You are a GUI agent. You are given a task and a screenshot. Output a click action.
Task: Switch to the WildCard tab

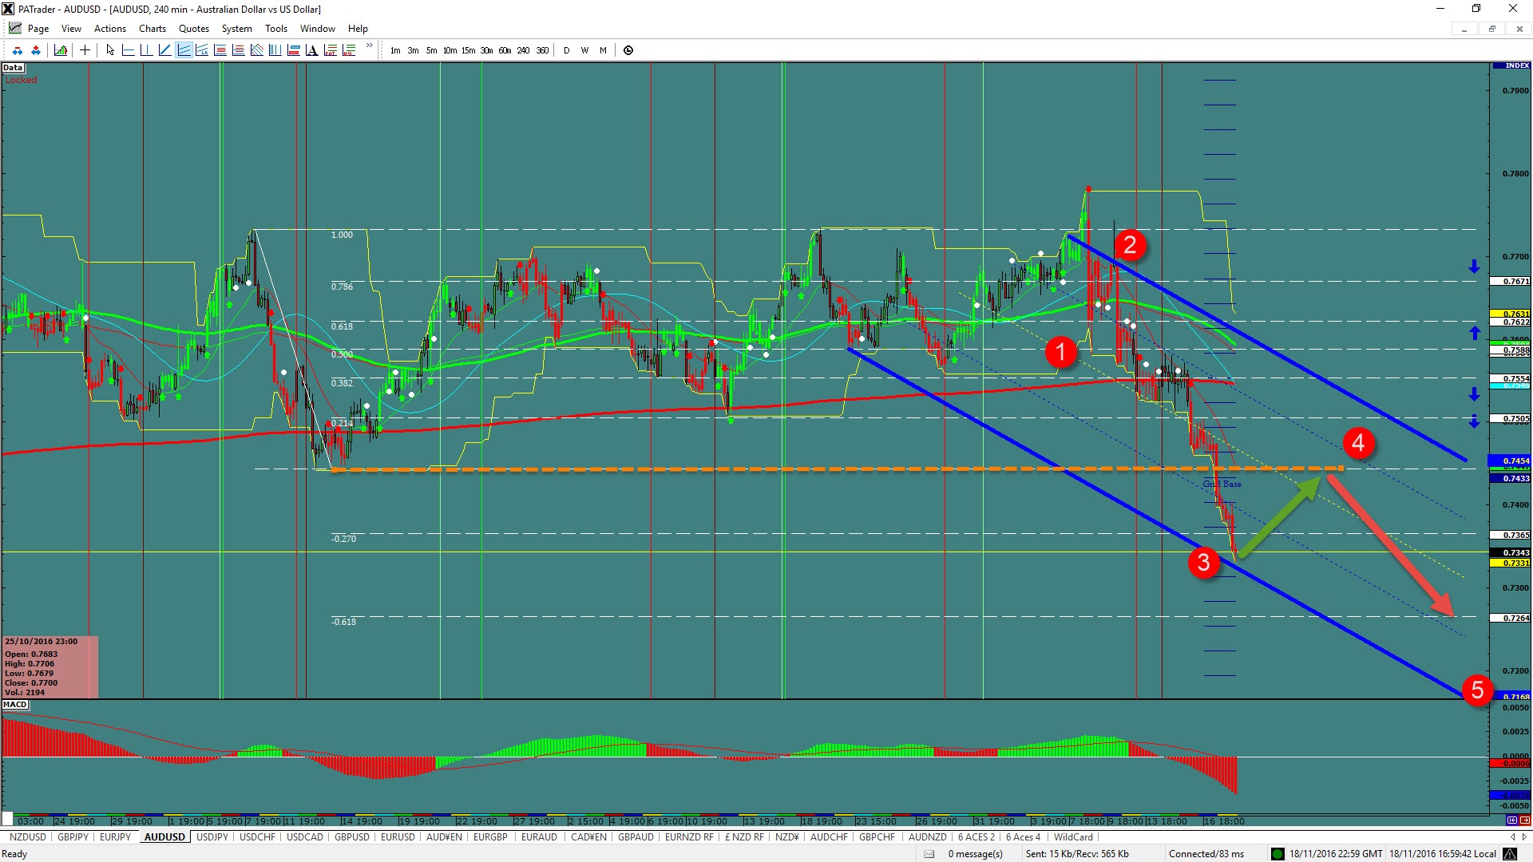pyautogui.click(x=1073, y=837)
